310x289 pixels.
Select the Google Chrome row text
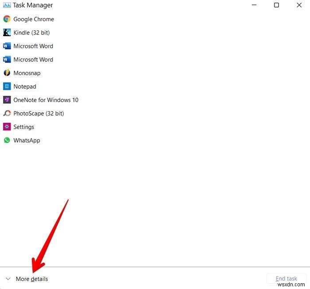point(34,19)
